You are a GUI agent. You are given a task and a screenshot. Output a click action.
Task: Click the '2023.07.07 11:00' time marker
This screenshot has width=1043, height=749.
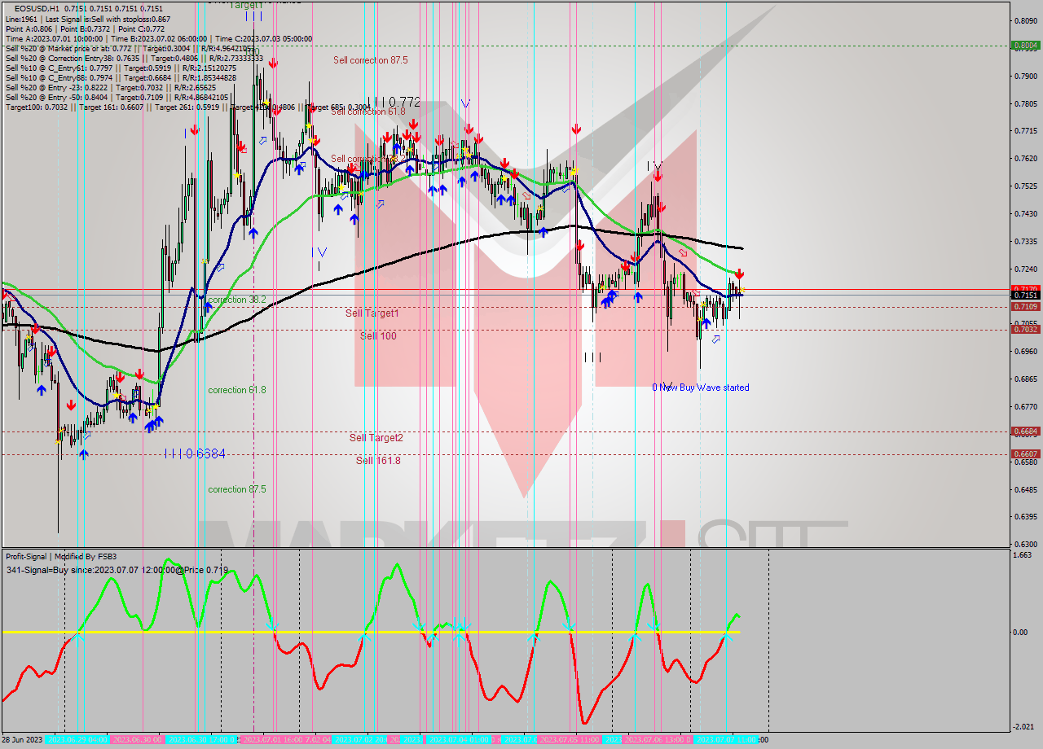[727, 739]
